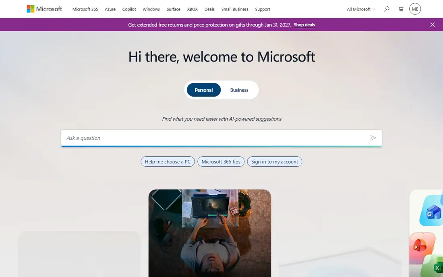Follow the Shop deals link

[x=304, y=25]
